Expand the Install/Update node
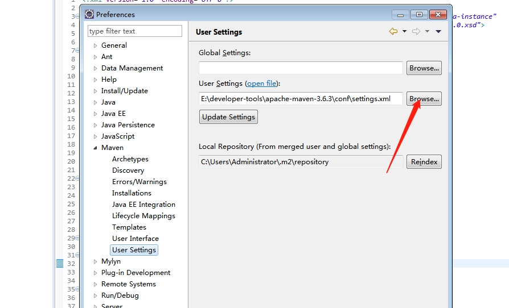This screenshot has height=308, width=509. (95, 91)
